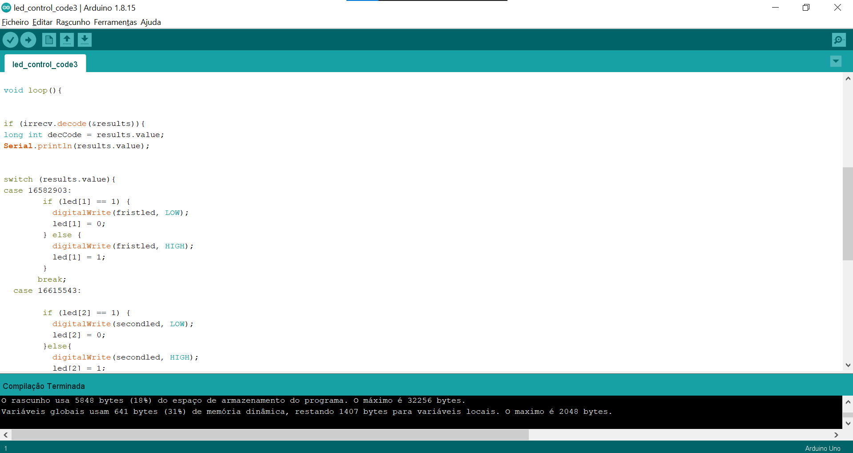Click the editor vertical scrollbar thumb
853x453 pixels.
[x=848, y=214]
